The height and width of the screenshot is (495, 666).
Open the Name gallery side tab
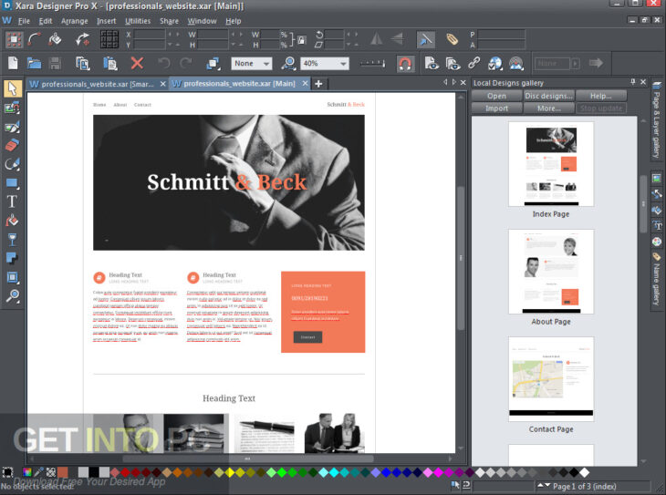click(657, 279)
